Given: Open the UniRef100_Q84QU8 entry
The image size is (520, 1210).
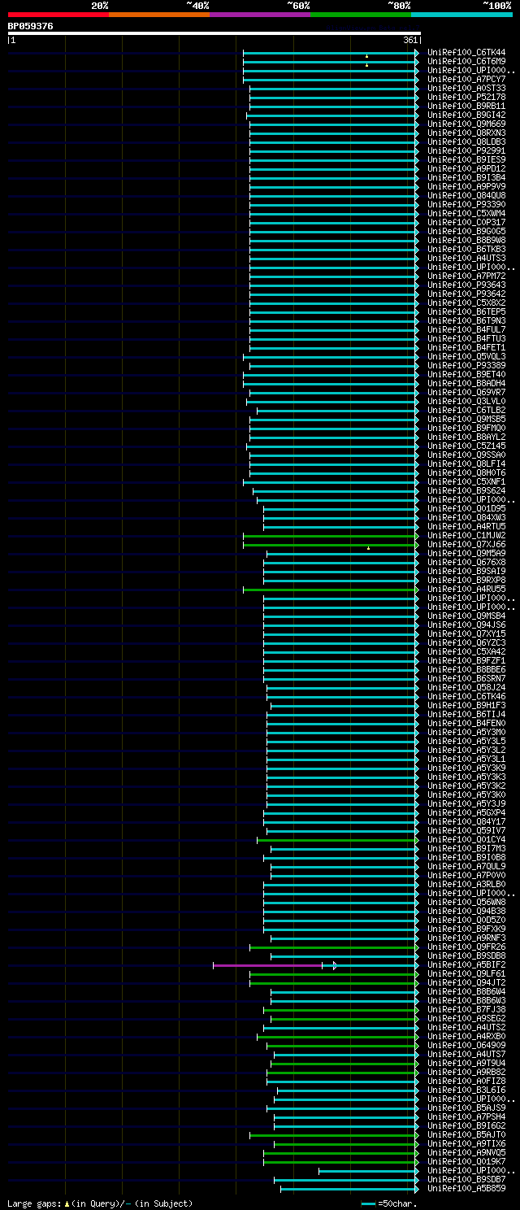Looking at the screenshot, I should pyautogui.click(x=466, y=196).
